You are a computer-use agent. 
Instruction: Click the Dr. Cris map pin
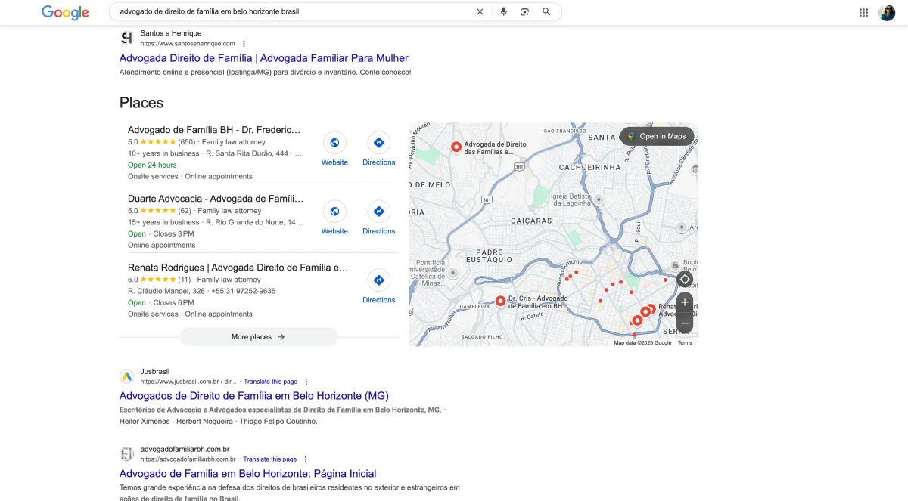click(500, 301)
